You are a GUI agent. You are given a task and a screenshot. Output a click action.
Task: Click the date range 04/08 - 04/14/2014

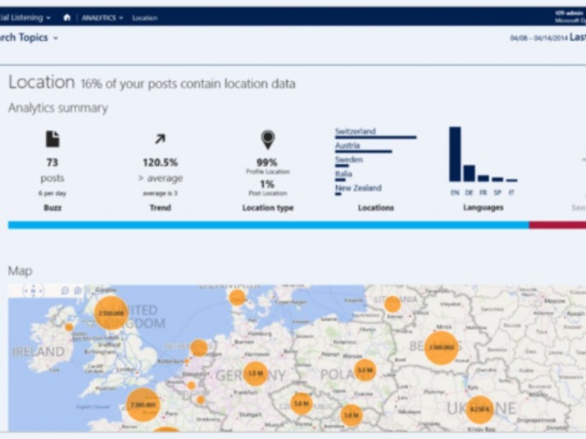[537, 38]
